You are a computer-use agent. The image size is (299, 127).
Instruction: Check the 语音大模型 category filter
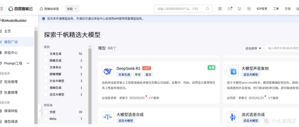(46, 95)
